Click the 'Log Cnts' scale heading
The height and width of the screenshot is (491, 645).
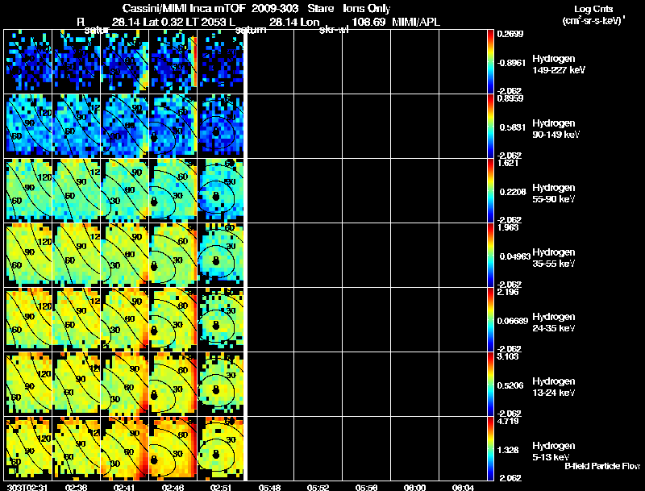[593, 9]
